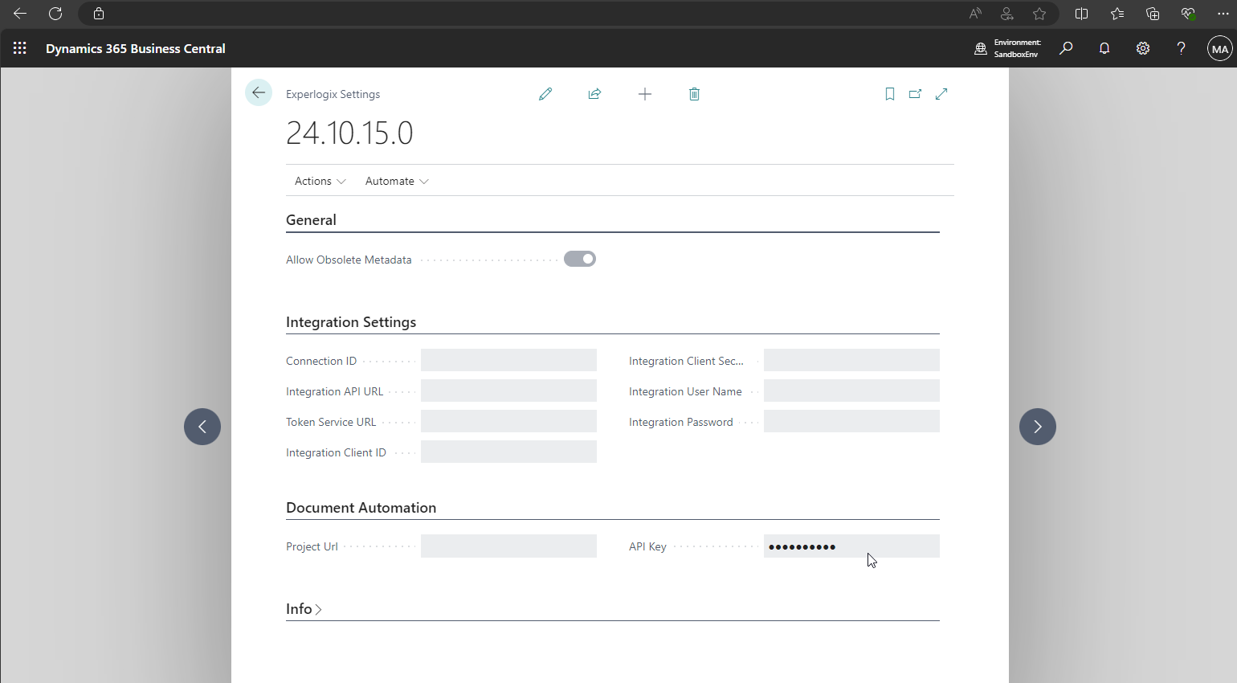
Task: Open read aloud icon in address bar
Action: (975, 14)
